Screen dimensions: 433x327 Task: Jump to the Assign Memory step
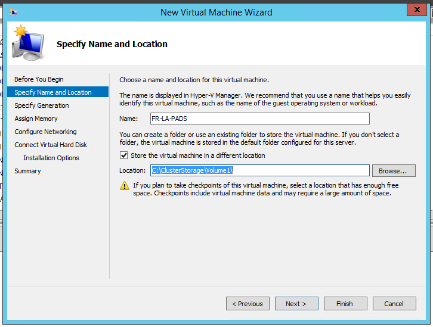click(36, 119)
